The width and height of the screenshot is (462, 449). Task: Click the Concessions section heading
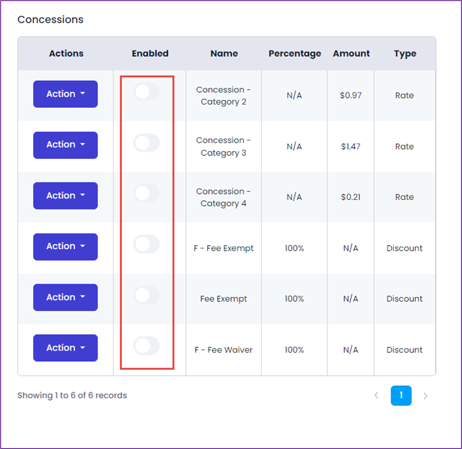coord(50,20)
